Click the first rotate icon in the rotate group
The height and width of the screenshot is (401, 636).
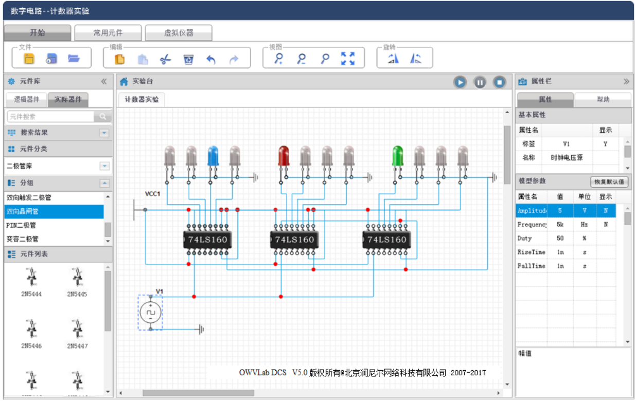pyautogui.click(x=393, y=59)
